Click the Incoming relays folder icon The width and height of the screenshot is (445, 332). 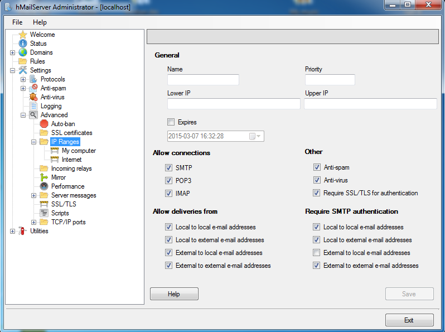(44, 169)
